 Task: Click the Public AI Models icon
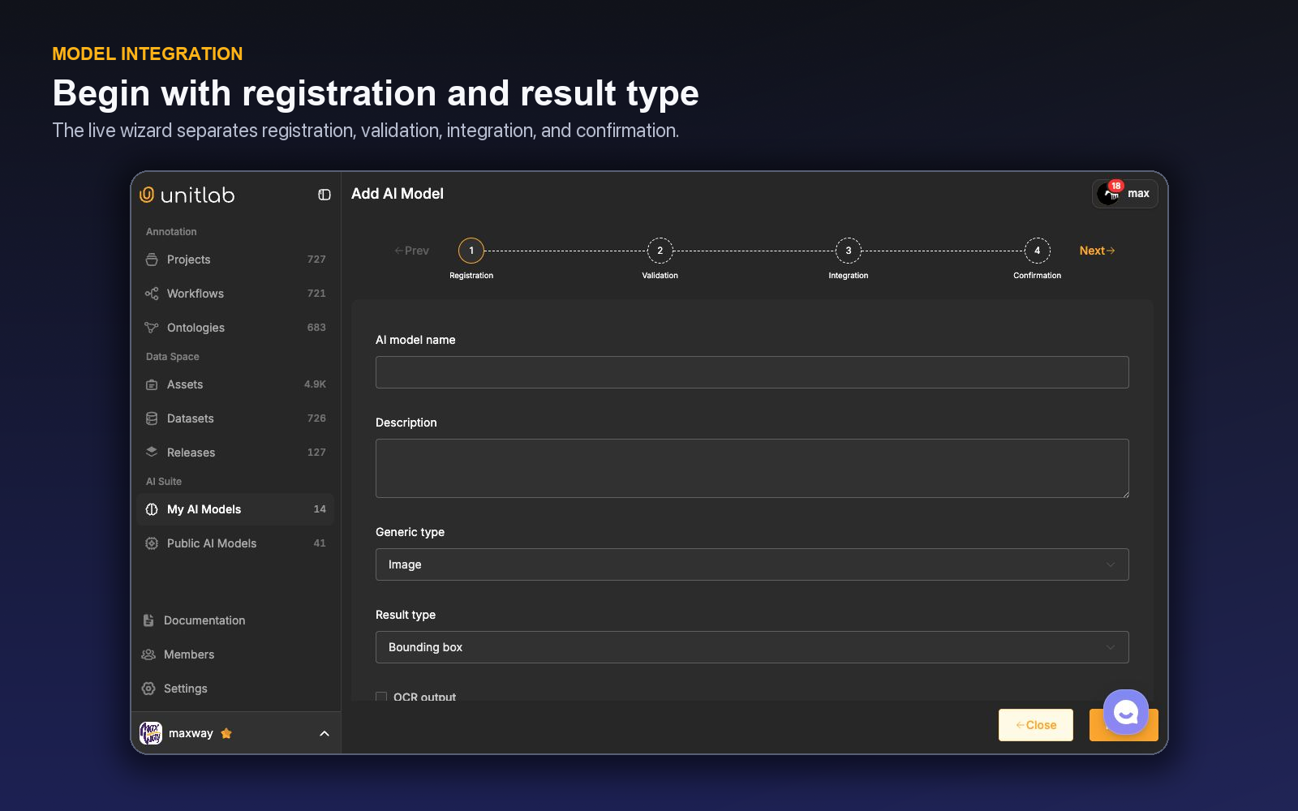[x=152, y=543]
